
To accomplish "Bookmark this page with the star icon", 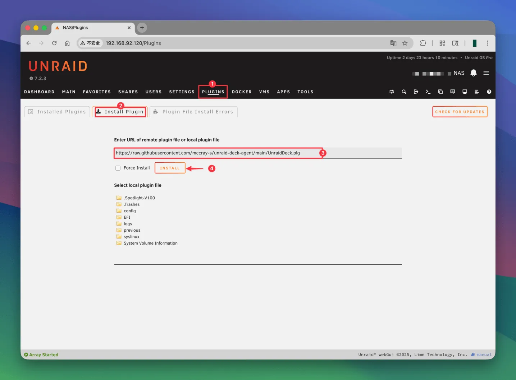I will pyautogui.click(x=405, y=43).
